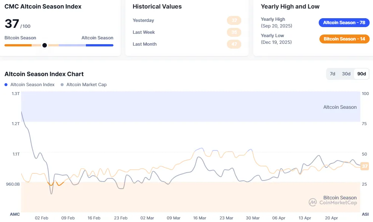Toggle the Altcoin Market Cap legend label

pos(86,85)
